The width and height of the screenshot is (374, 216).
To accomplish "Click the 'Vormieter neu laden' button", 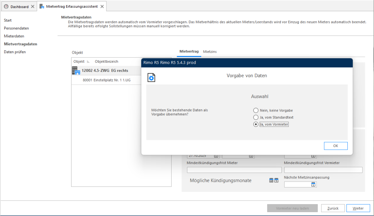I will [x=292, y=208].
